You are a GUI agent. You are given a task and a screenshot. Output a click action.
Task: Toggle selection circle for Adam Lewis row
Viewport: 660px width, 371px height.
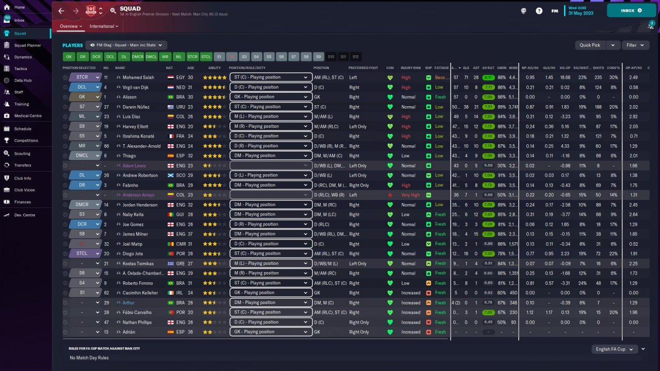[65, 165]
